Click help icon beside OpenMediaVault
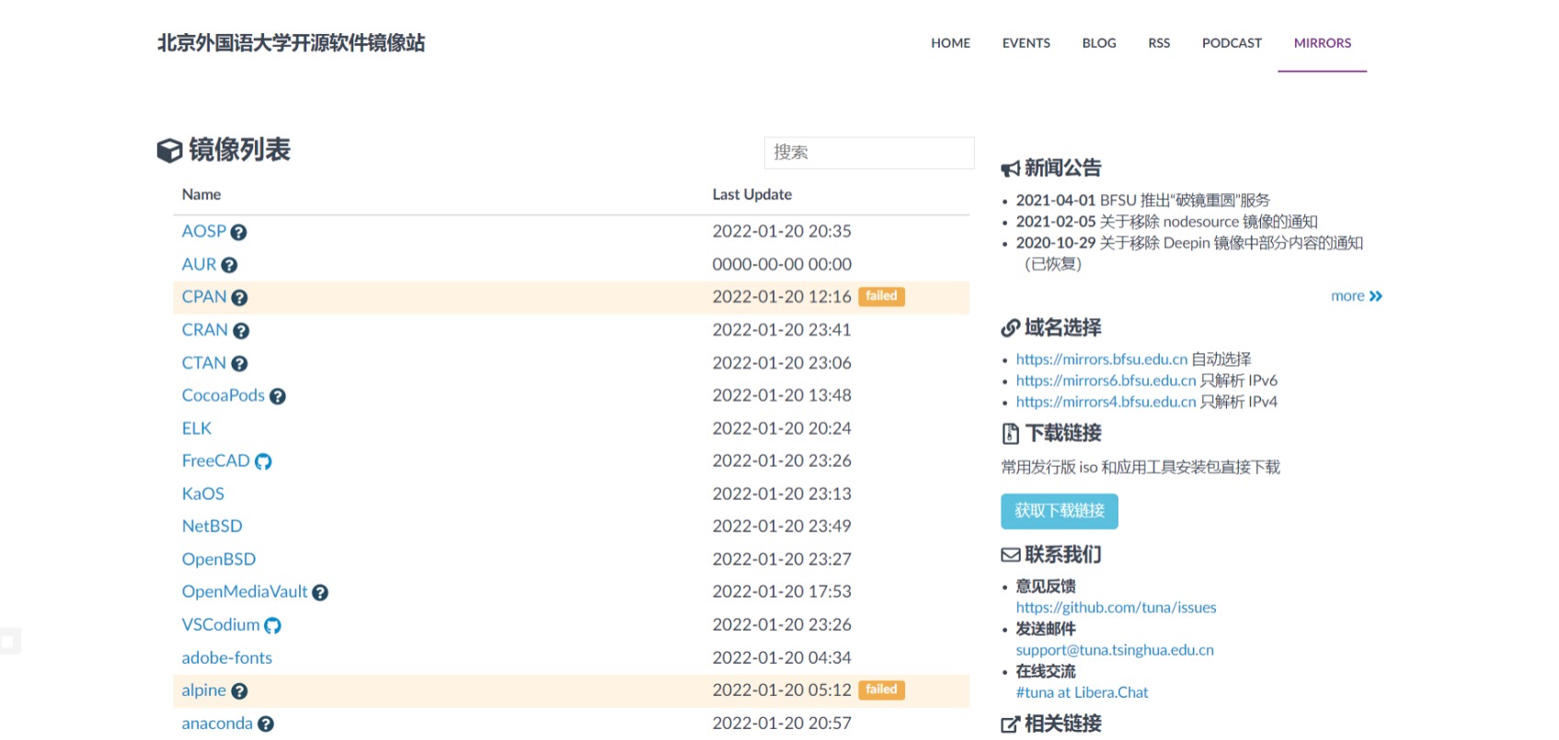The width and height of the screenshot is (1559, 740). coord(320,593)
